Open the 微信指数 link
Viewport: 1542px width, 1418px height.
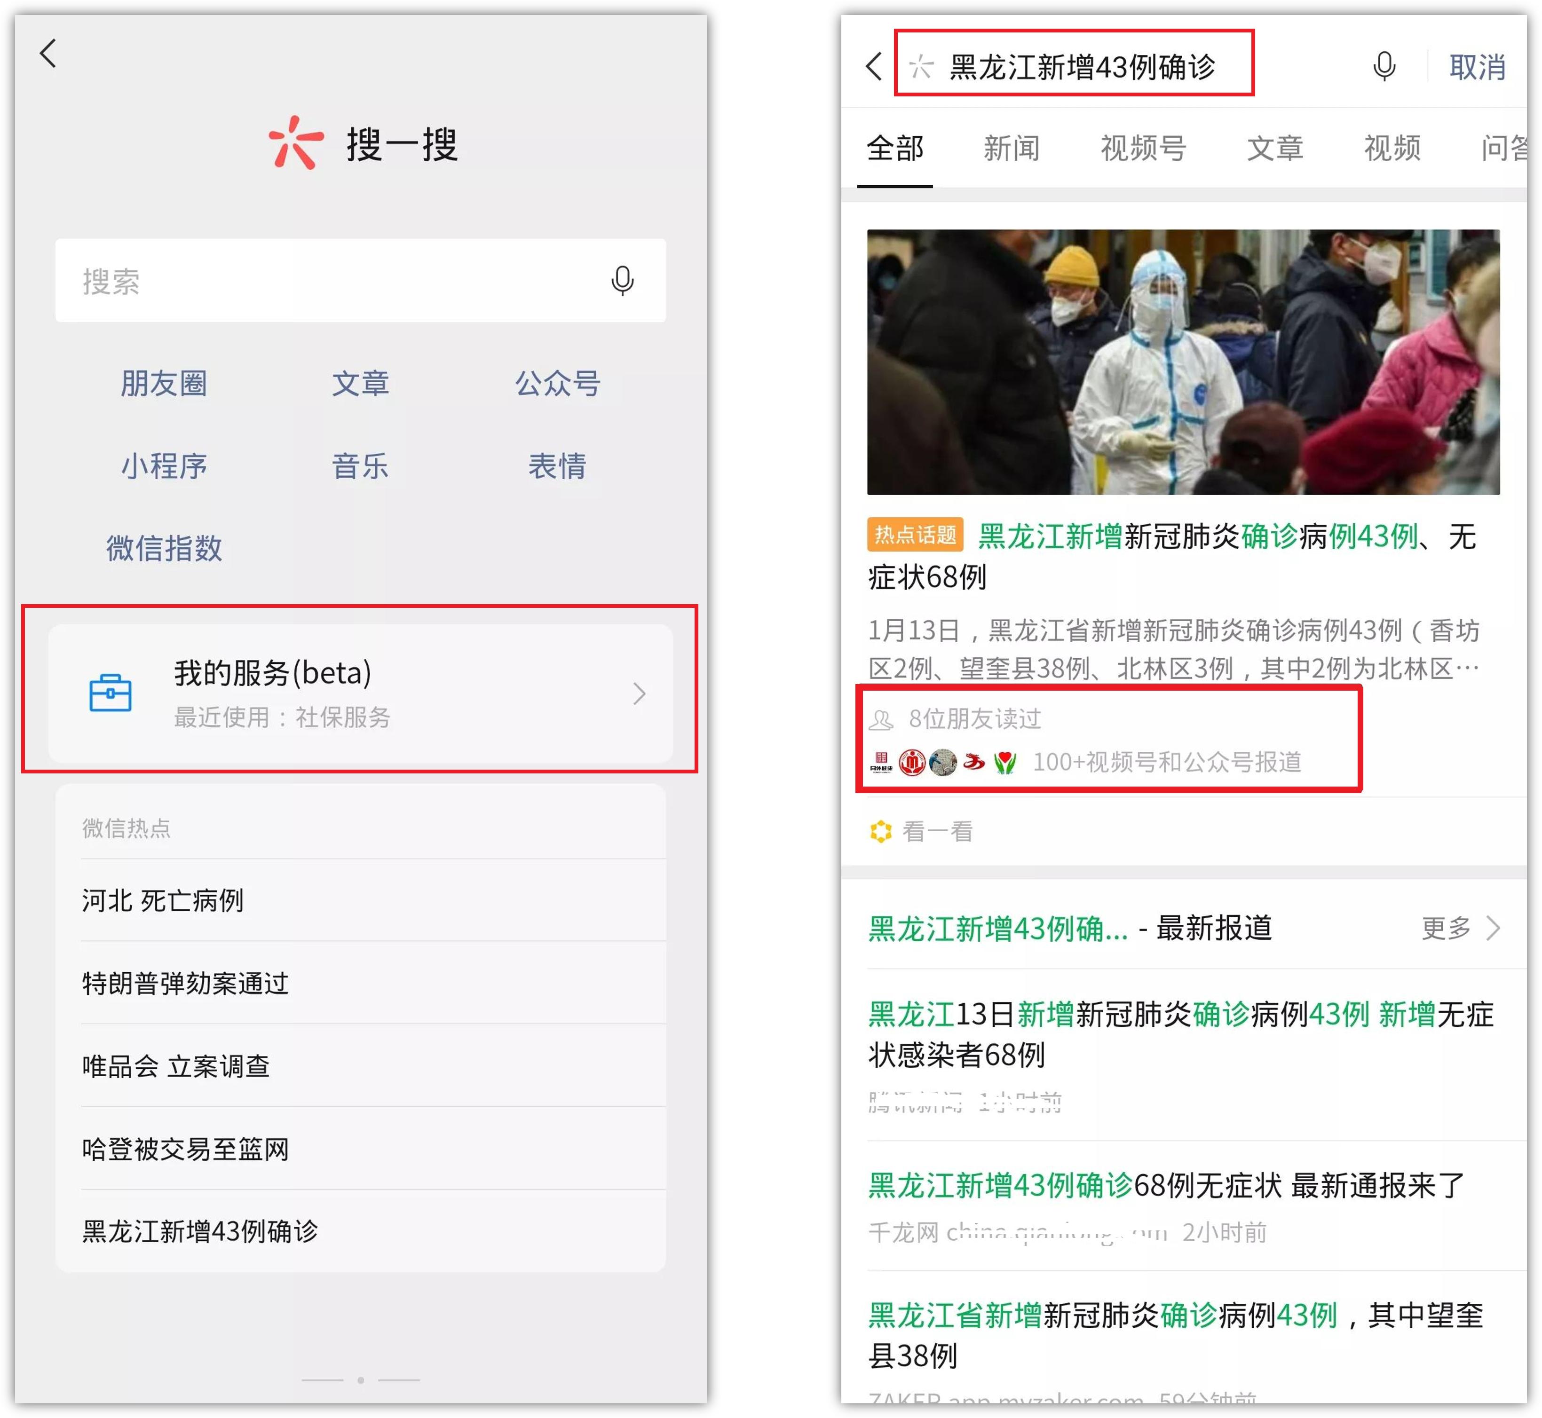164,546
